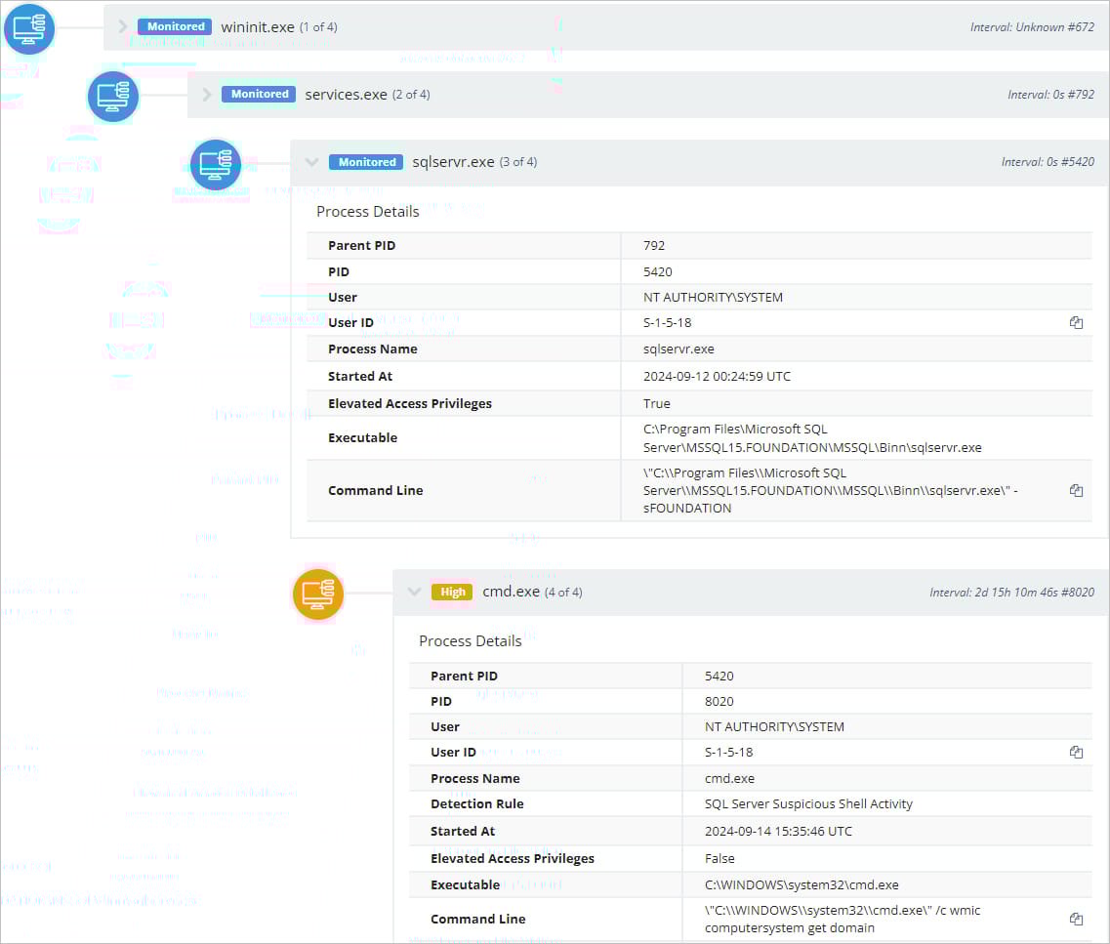Expand the wininit.exe process row
1110x944 pixels.
coord(122,27)
